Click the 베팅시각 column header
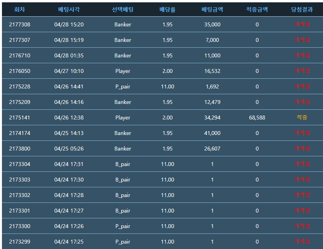Screen dimensions: 323x249 click(69, 10)
